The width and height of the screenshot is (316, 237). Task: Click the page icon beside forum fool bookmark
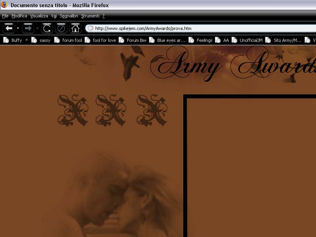point(57,40)
